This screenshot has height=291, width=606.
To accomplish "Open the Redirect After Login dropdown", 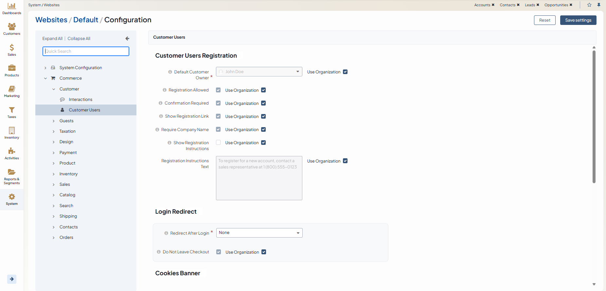I will (x=259, y=233).
